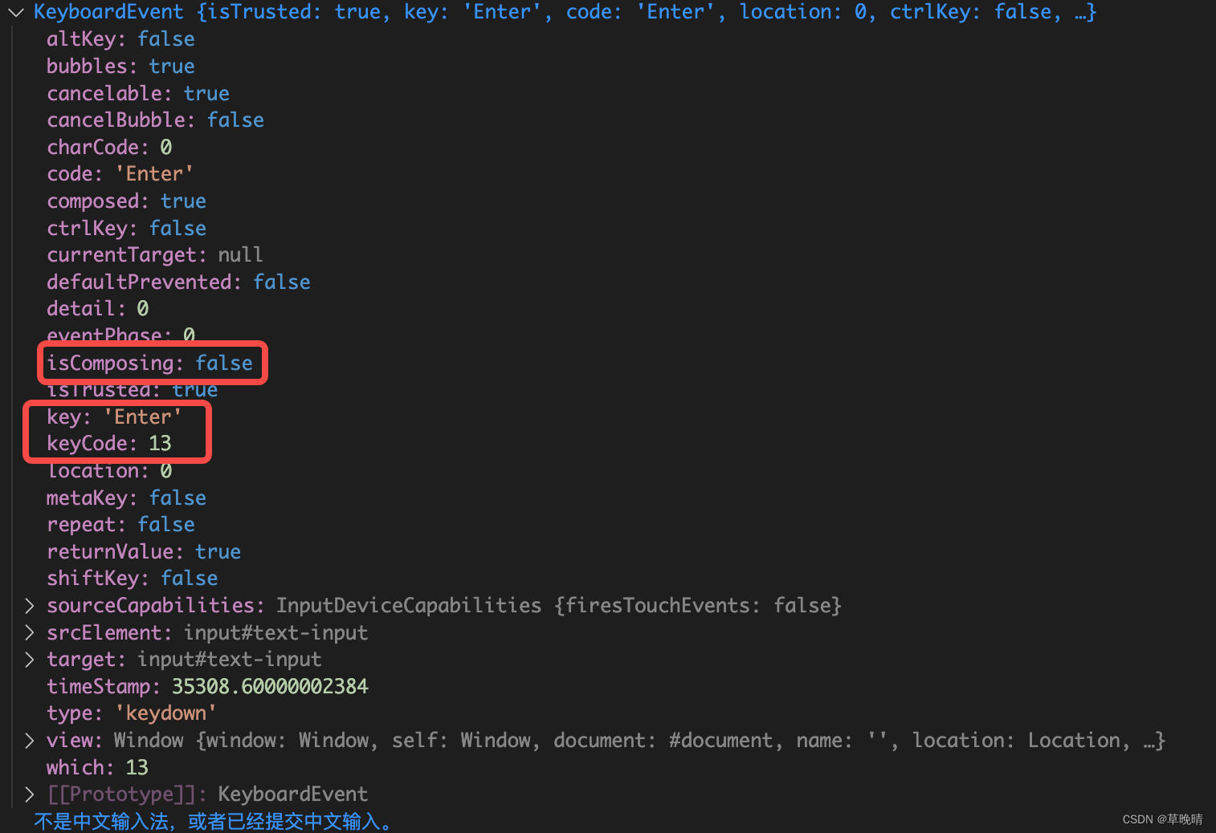This screenshot has width=1216, height=833.
Task: Expand the [[Prototype]] KeyboardEvent entry
Action: coord(30,794)
